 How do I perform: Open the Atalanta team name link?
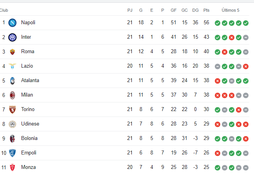coord(30,81)
